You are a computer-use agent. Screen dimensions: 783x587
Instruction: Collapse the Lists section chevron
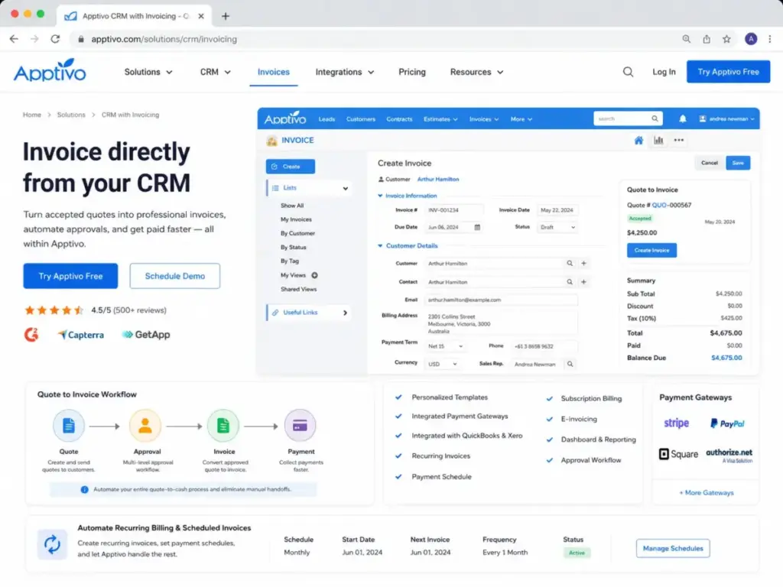click(x=345, y=188)
